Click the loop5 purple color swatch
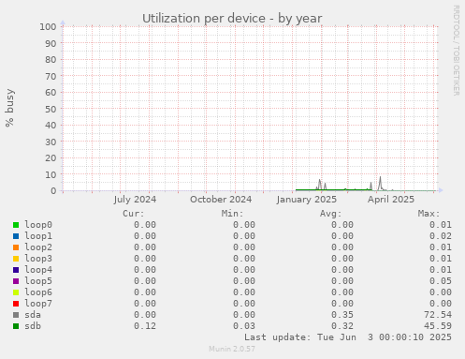Screen dimensions: 465x359 (x=16, y=281)
